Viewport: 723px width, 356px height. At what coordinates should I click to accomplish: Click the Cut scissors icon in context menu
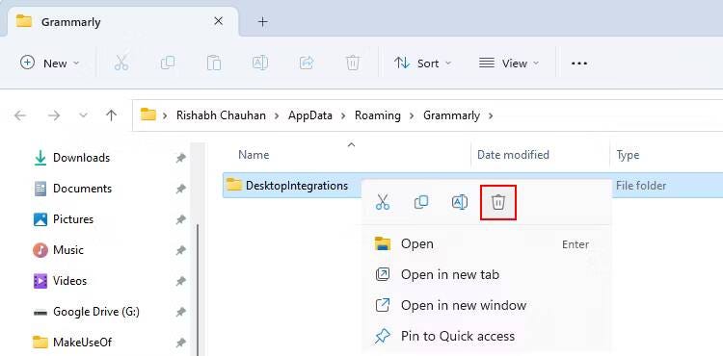pos(383,202)
